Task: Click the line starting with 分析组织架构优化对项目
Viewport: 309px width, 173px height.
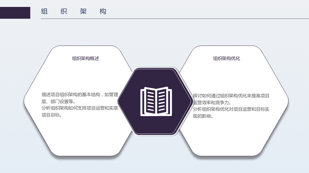Action: [231, 109]
